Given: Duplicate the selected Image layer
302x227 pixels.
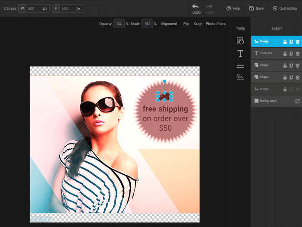Looking at the screenshot, I should [x=291, y=42].
